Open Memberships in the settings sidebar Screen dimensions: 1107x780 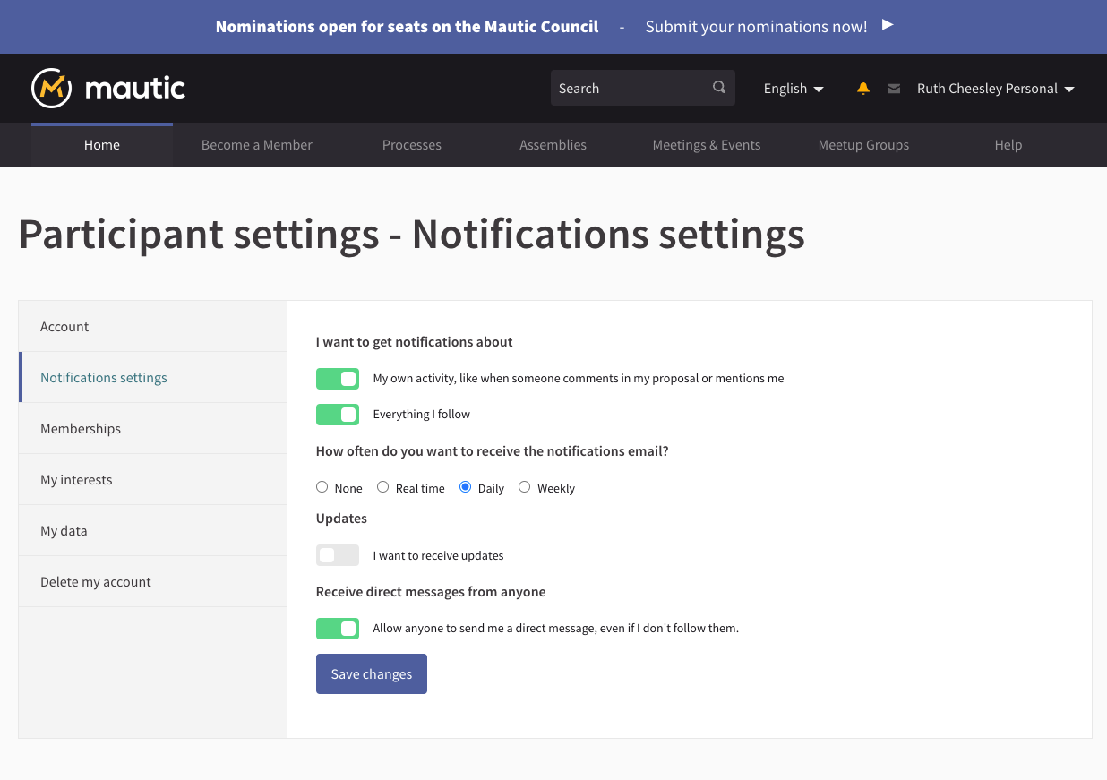click(81, 429)
